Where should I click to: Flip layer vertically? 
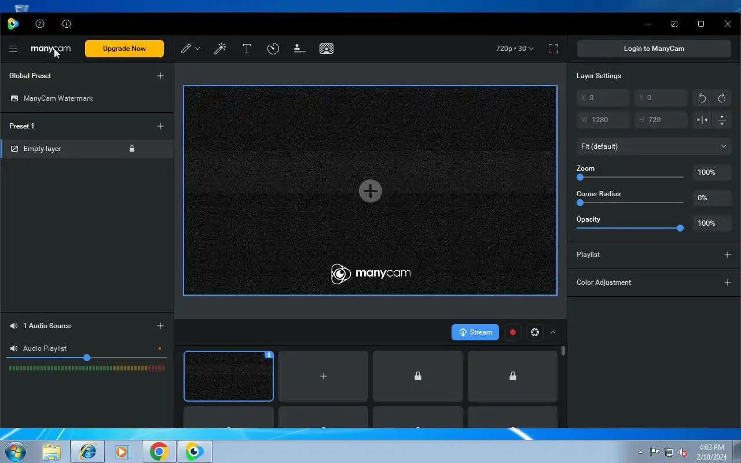coord(722,120)
